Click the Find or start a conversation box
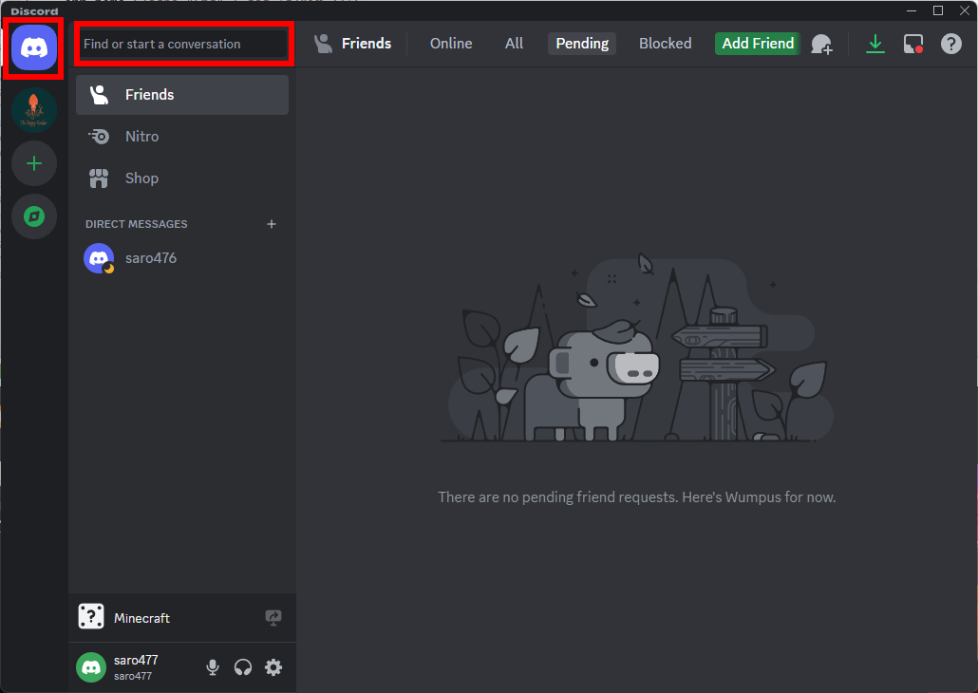Image resolution: width=978 pixels, height=693 pixels. [x=183, y=44]
